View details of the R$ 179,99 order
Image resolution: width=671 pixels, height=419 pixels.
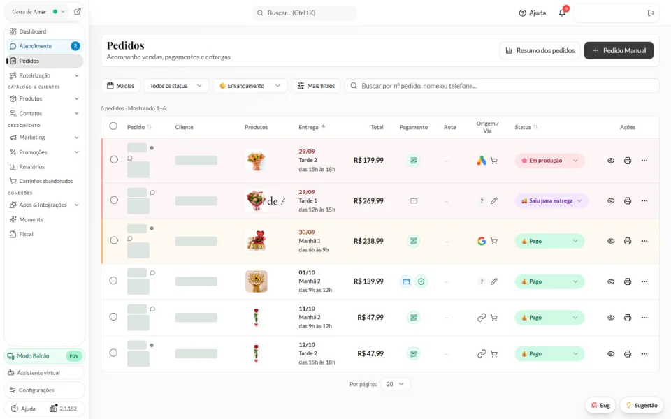click(x=611, y=161)
